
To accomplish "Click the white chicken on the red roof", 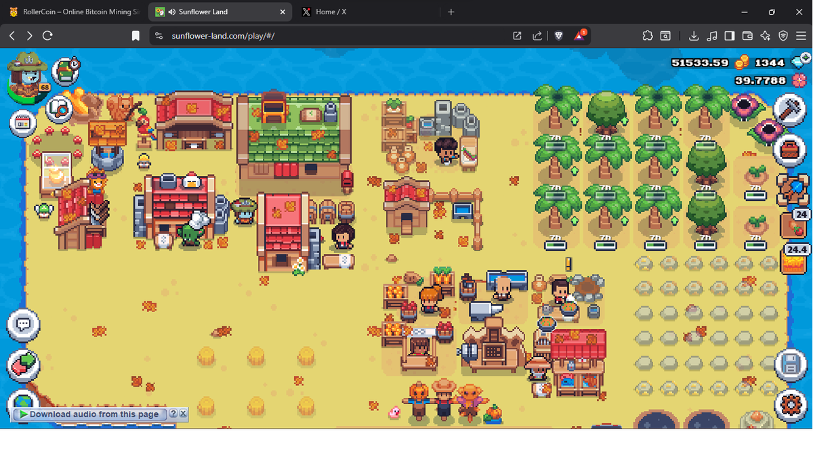I will (x=192, y=181).
